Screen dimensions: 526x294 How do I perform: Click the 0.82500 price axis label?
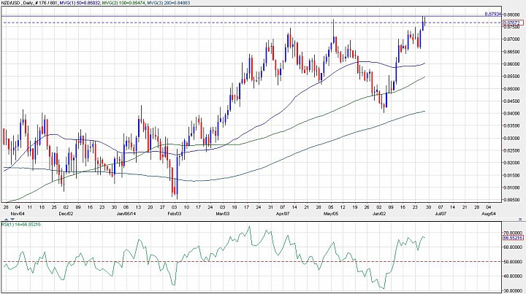(511, 151)
